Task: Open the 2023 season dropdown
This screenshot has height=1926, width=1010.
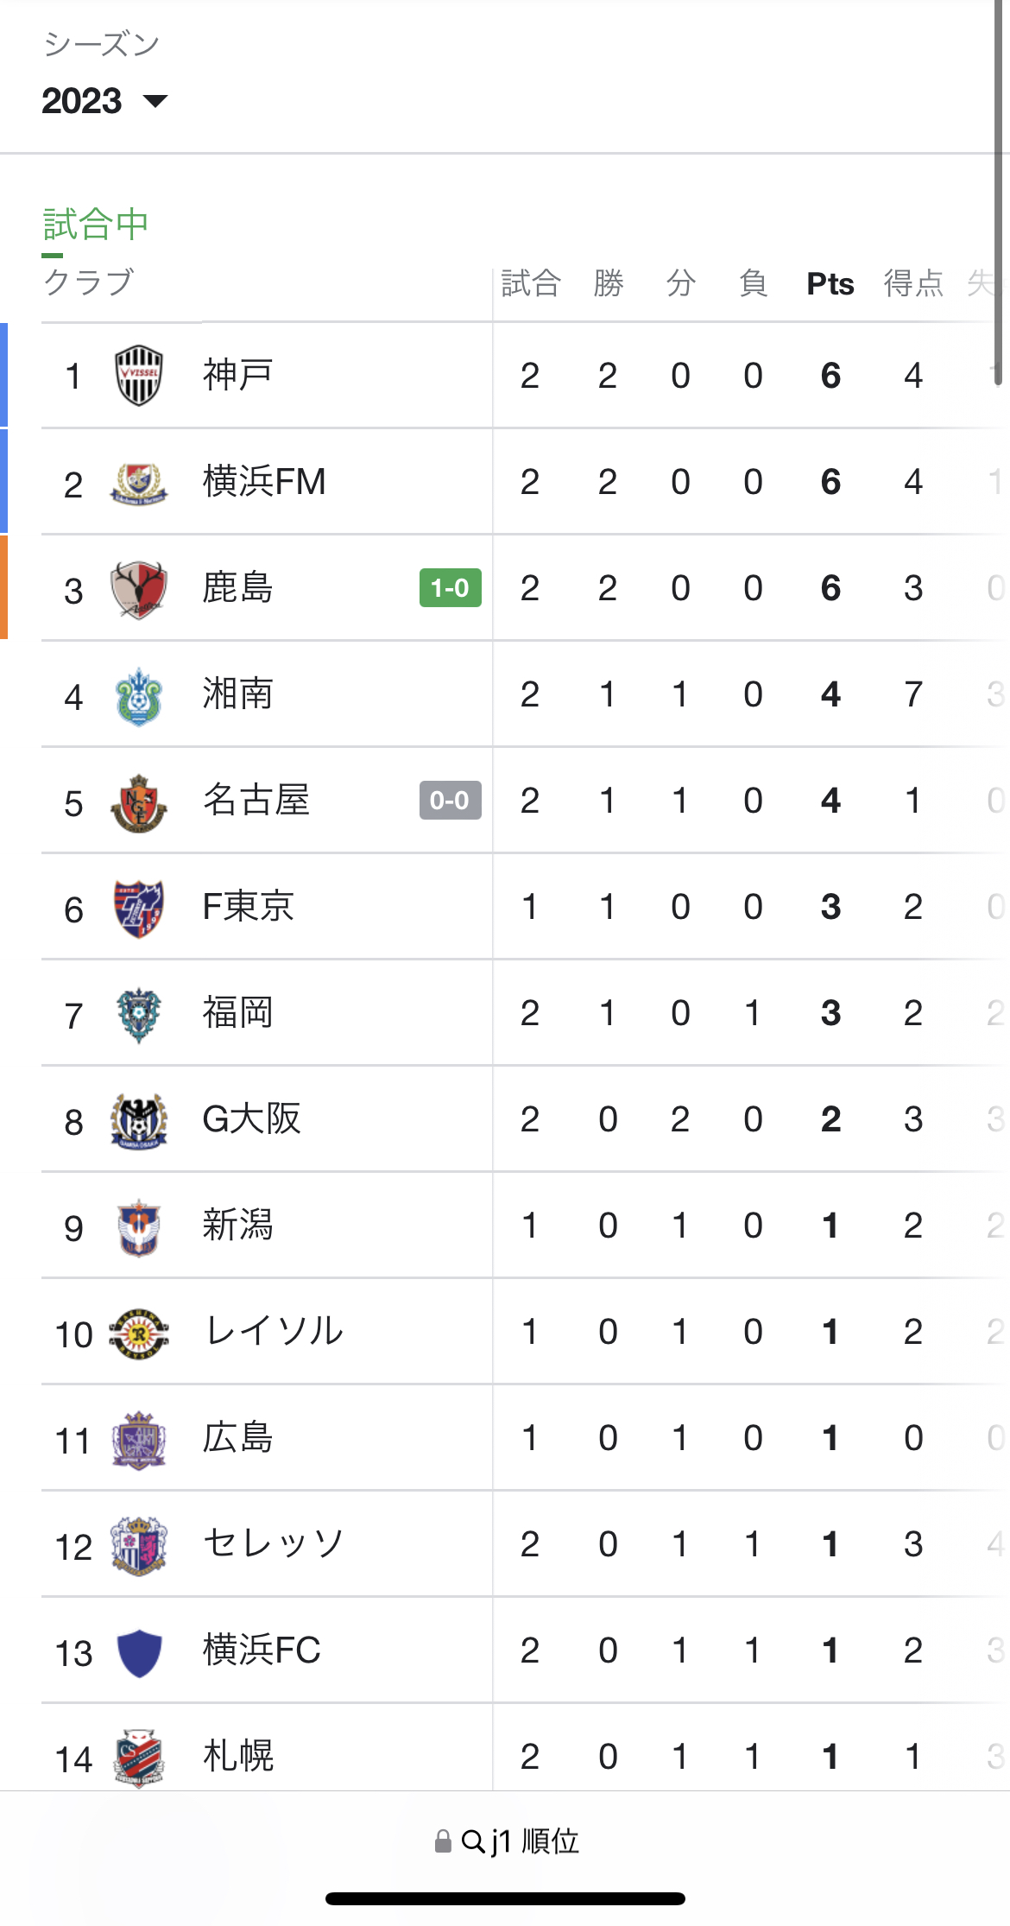Action: point(104,101)
